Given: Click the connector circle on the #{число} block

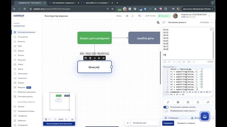Looking at the screenshot, I should (111, 67).
